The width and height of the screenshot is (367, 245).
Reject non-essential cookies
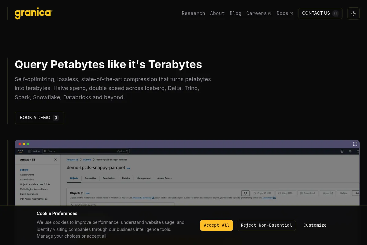click(266, 225)
